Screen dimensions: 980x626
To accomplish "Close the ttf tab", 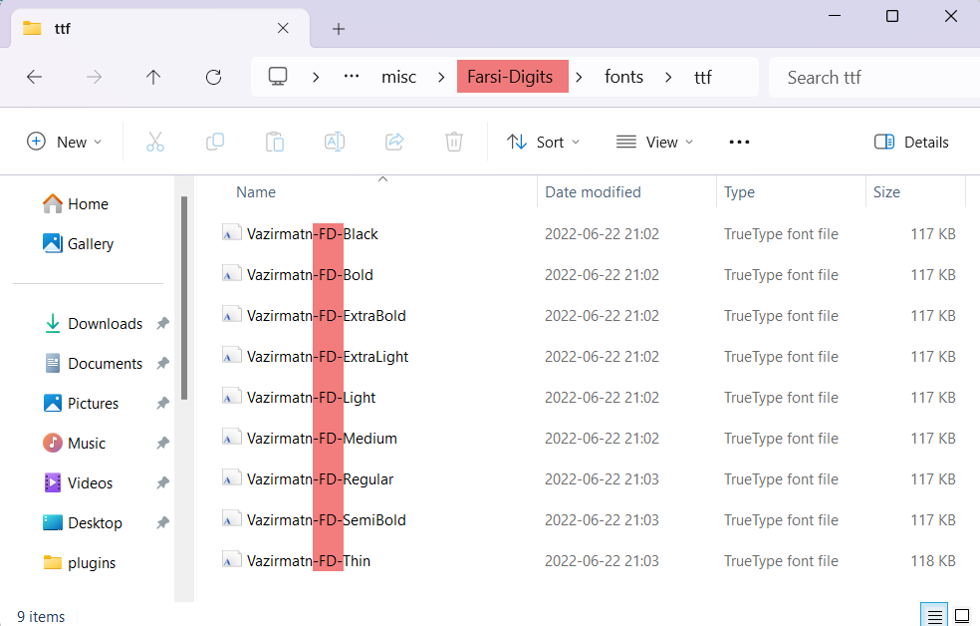I will click(283, 28).
